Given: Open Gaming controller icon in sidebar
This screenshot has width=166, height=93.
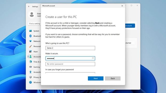Looking at the screenshot, I should (x=31, y=67).
